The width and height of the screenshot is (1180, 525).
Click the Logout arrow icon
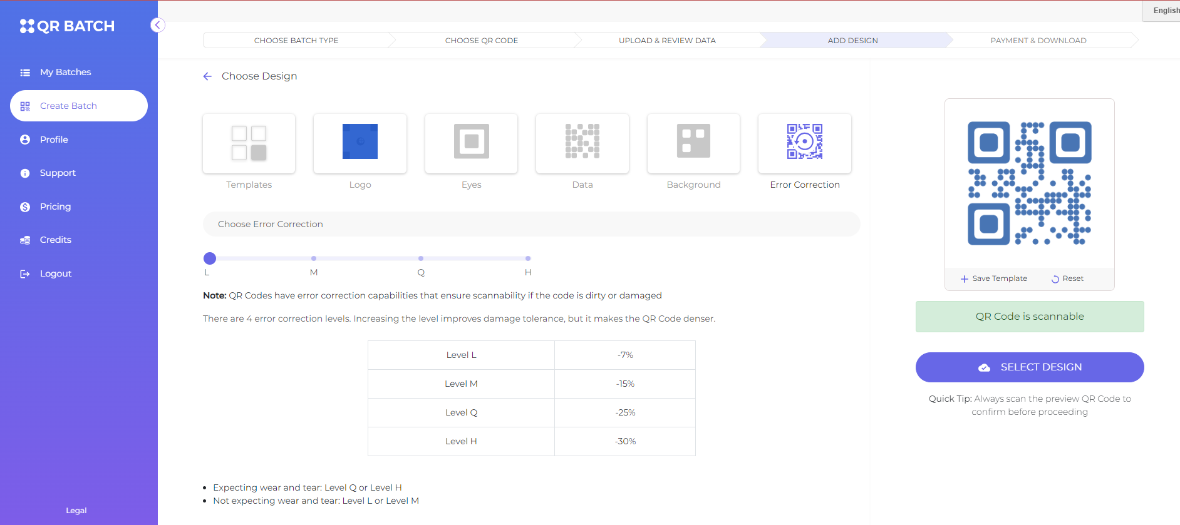(x=25, y=274)
